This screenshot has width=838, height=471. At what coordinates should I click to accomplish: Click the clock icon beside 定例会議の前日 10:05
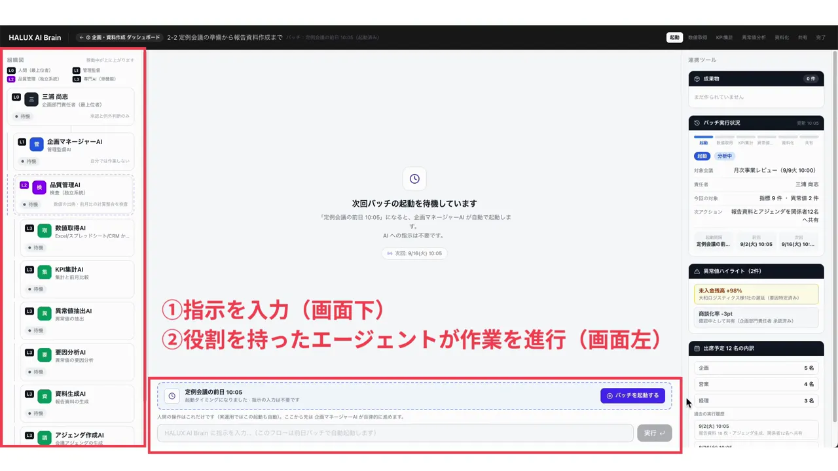172,396
